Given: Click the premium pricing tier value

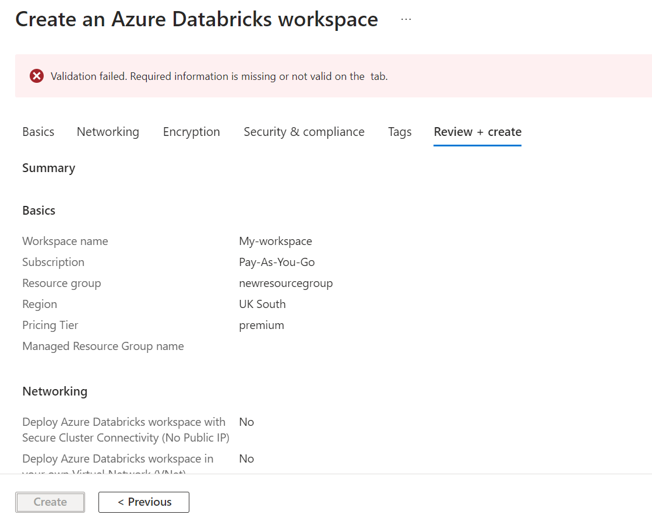Looking at the screenshot, I should 262,325.
